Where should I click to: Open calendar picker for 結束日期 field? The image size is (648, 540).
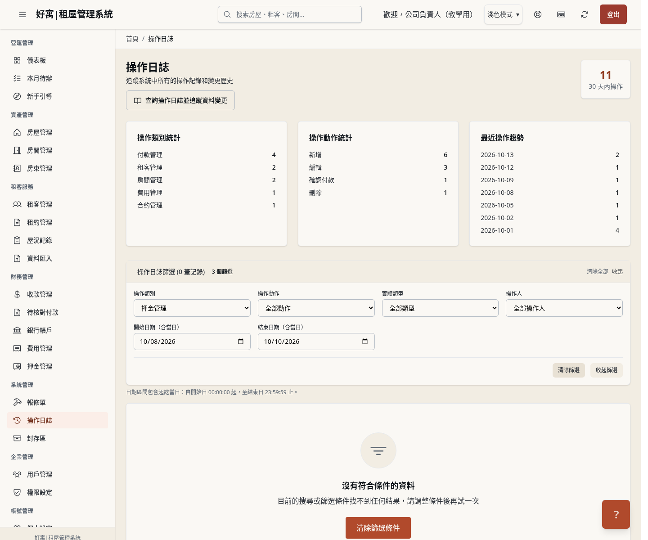click(x=365, y=342)
